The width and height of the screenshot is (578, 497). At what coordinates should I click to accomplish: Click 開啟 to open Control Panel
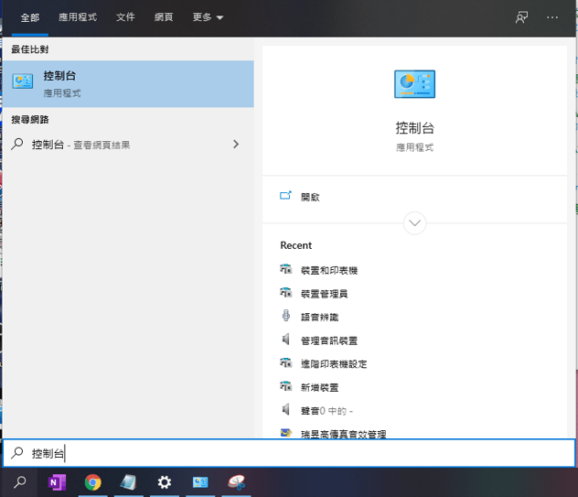point(310,197)
